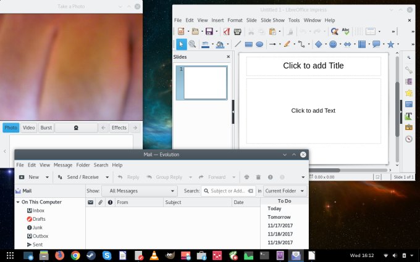Export directly as PDF icon
The image size is (420, 262).
(x=226, y=31)
